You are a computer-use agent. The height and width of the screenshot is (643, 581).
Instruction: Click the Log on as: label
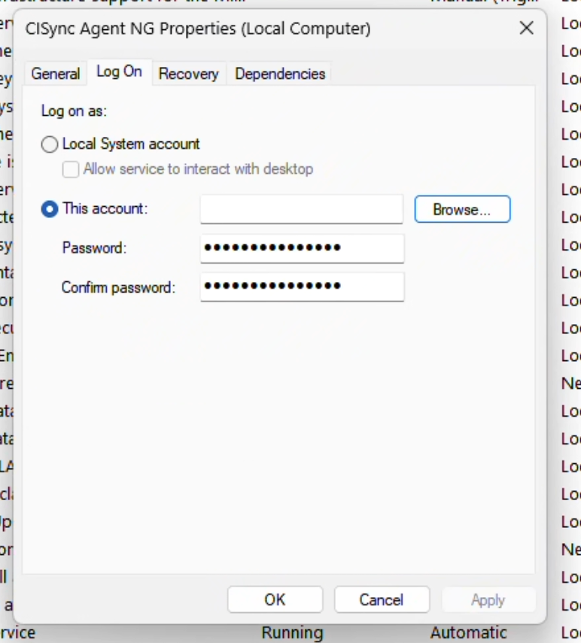coord(74,111)
